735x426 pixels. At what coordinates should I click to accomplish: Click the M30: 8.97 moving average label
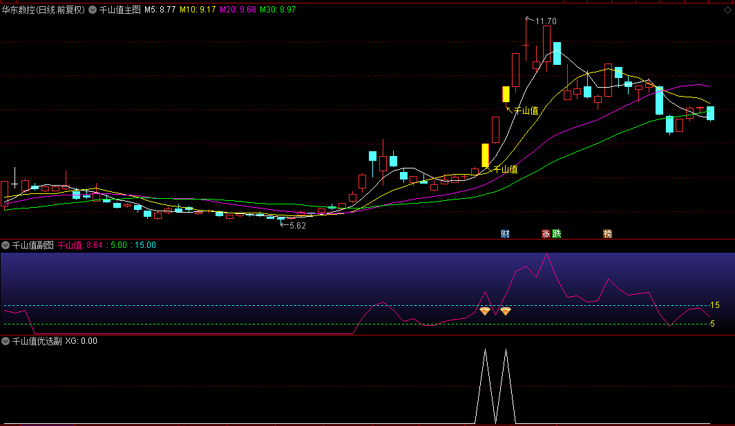click(x=278, y=10)
